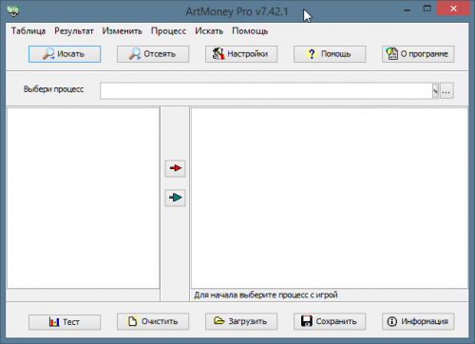This screenshot has height=344, width=475.
Task: Open the Помощь menu in menu bar
Action: (x=250, y=31)
